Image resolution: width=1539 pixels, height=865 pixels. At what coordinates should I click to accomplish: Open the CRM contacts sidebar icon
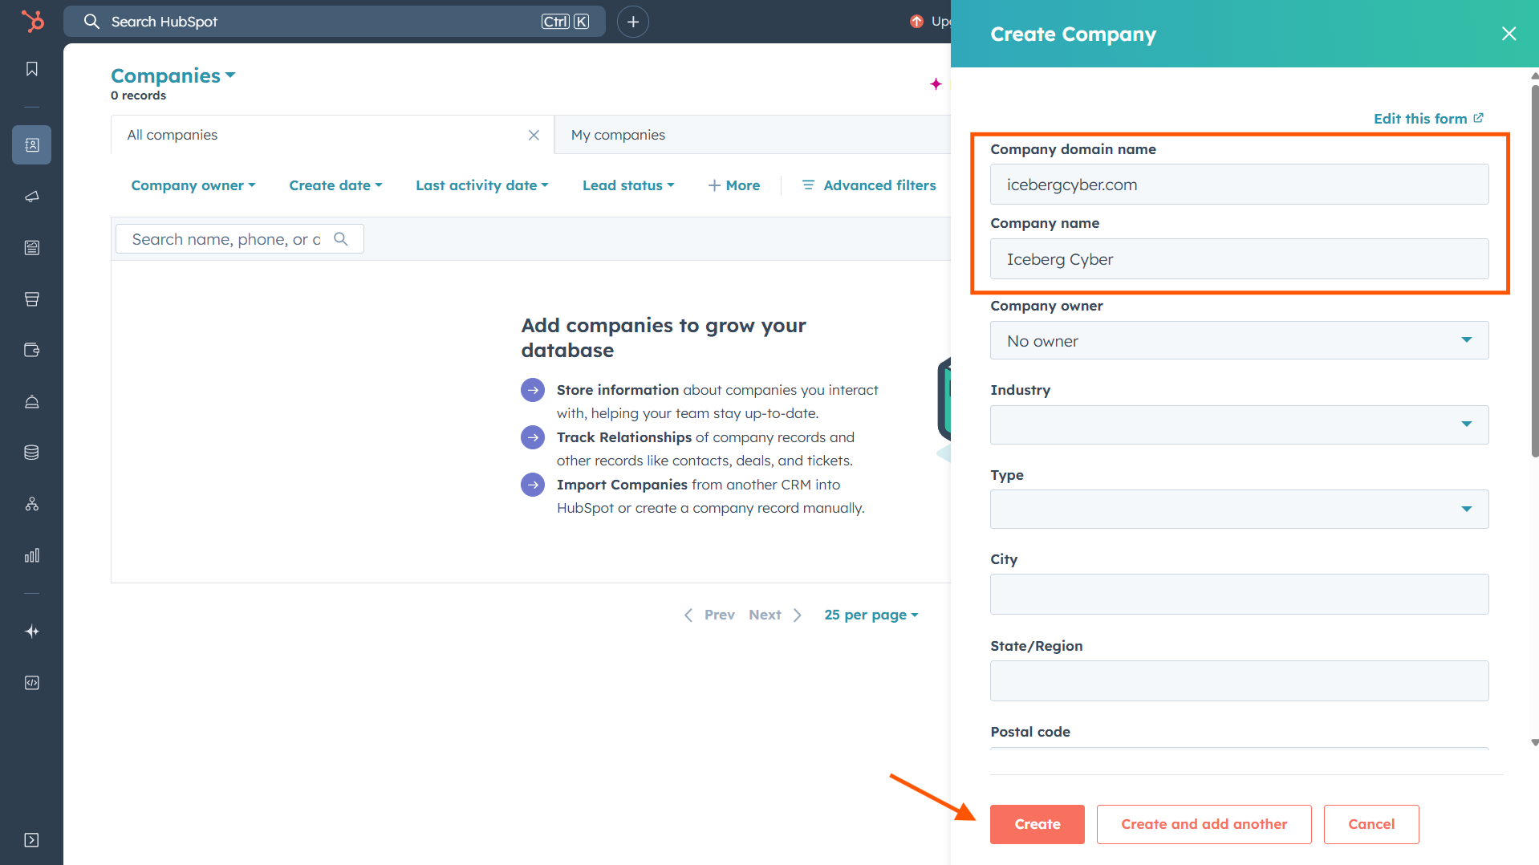31,144
